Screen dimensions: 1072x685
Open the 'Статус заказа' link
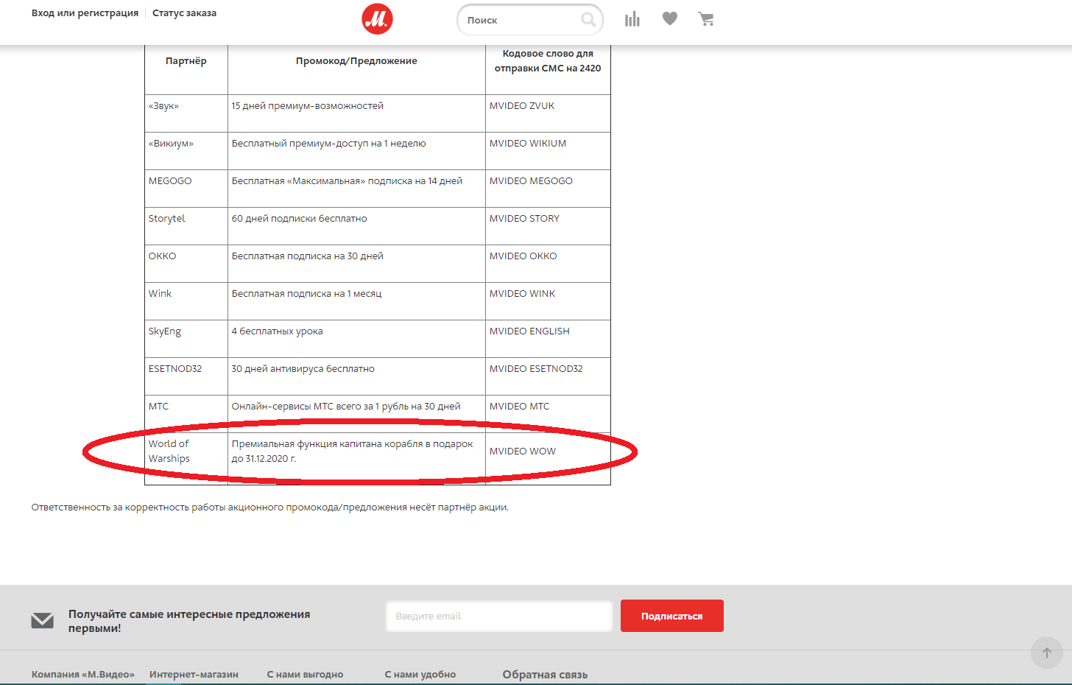184,13
